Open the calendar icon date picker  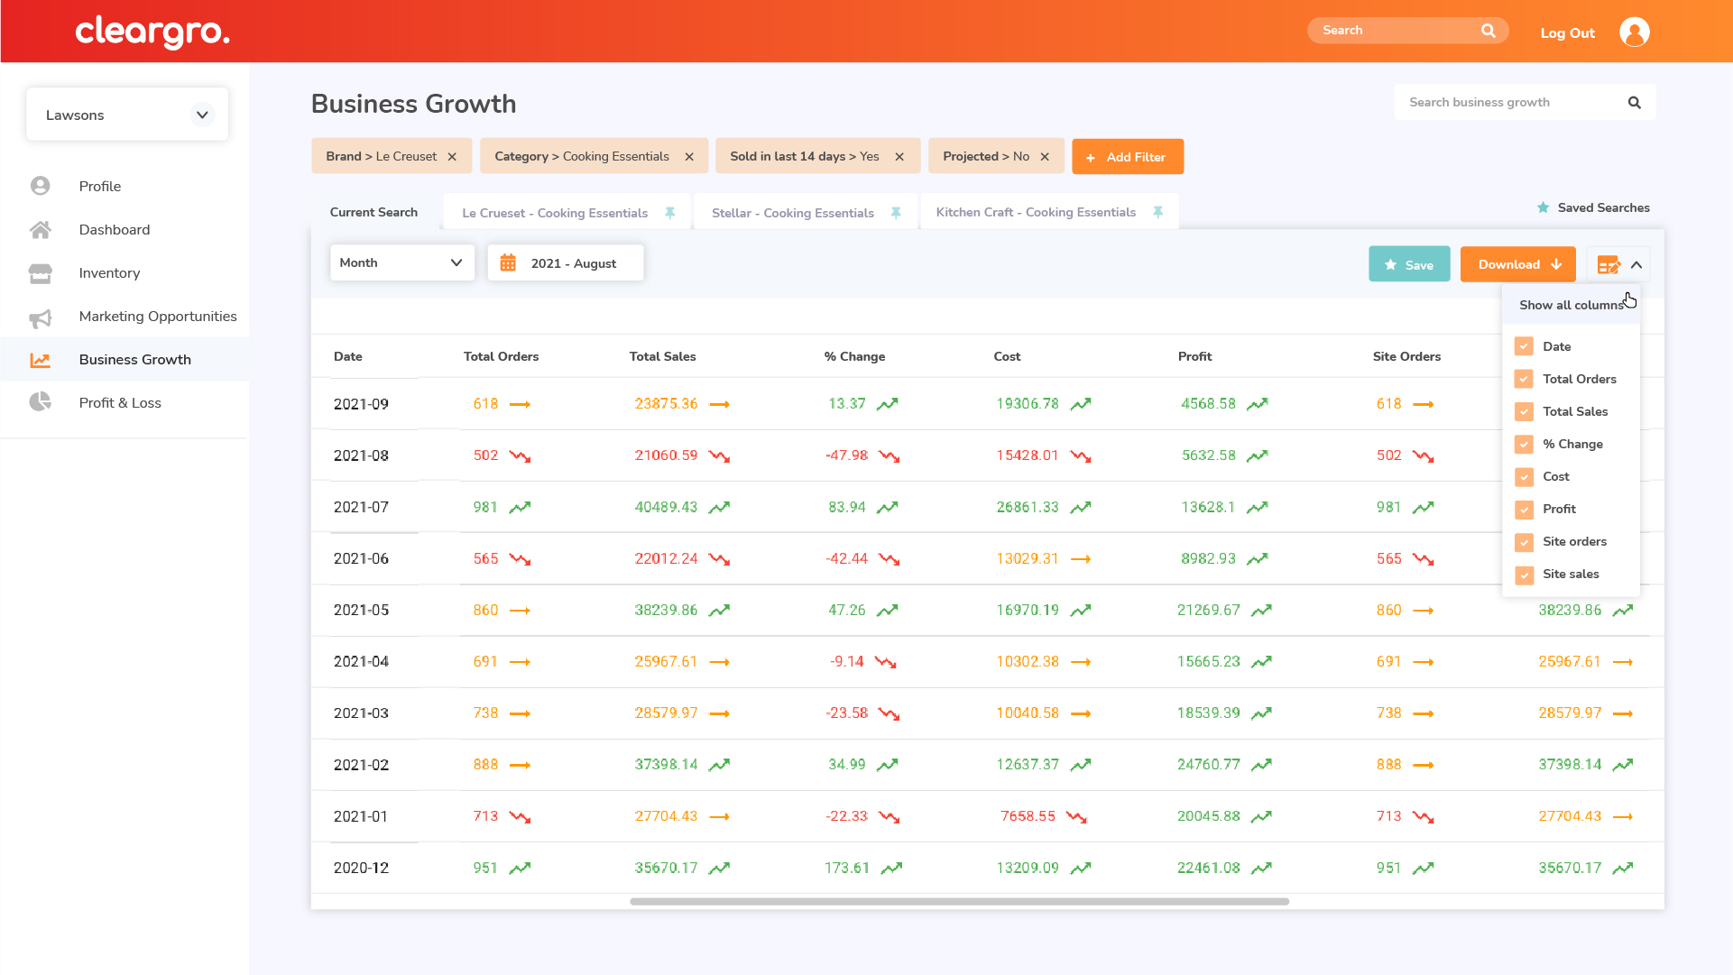click(508, 262)
